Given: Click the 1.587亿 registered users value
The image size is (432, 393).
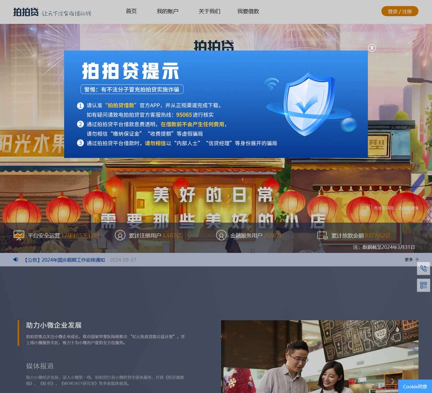Looking at the screenshot, I should click(172, 235).
